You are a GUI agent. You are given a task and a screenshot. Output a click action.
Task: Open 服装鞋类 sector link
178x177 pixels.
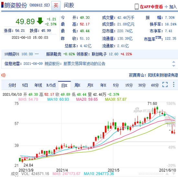[x=54, y=54]
